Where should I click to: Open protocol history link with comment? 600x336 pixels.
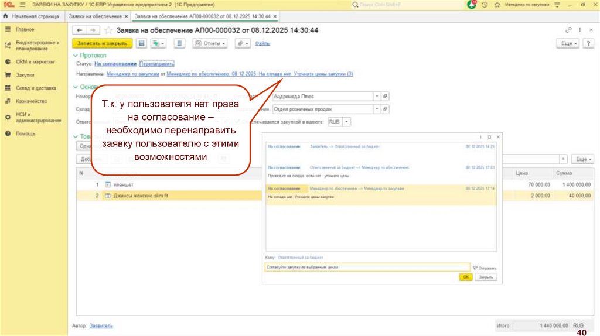click(260, 74)
